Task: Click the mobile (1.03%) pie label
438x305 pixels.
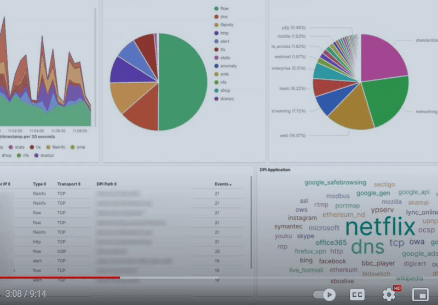Action: point(291,36)
